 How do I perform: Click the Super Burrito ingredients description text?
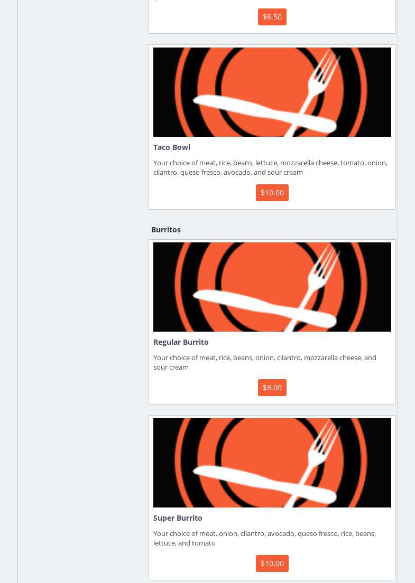[264, 538]
